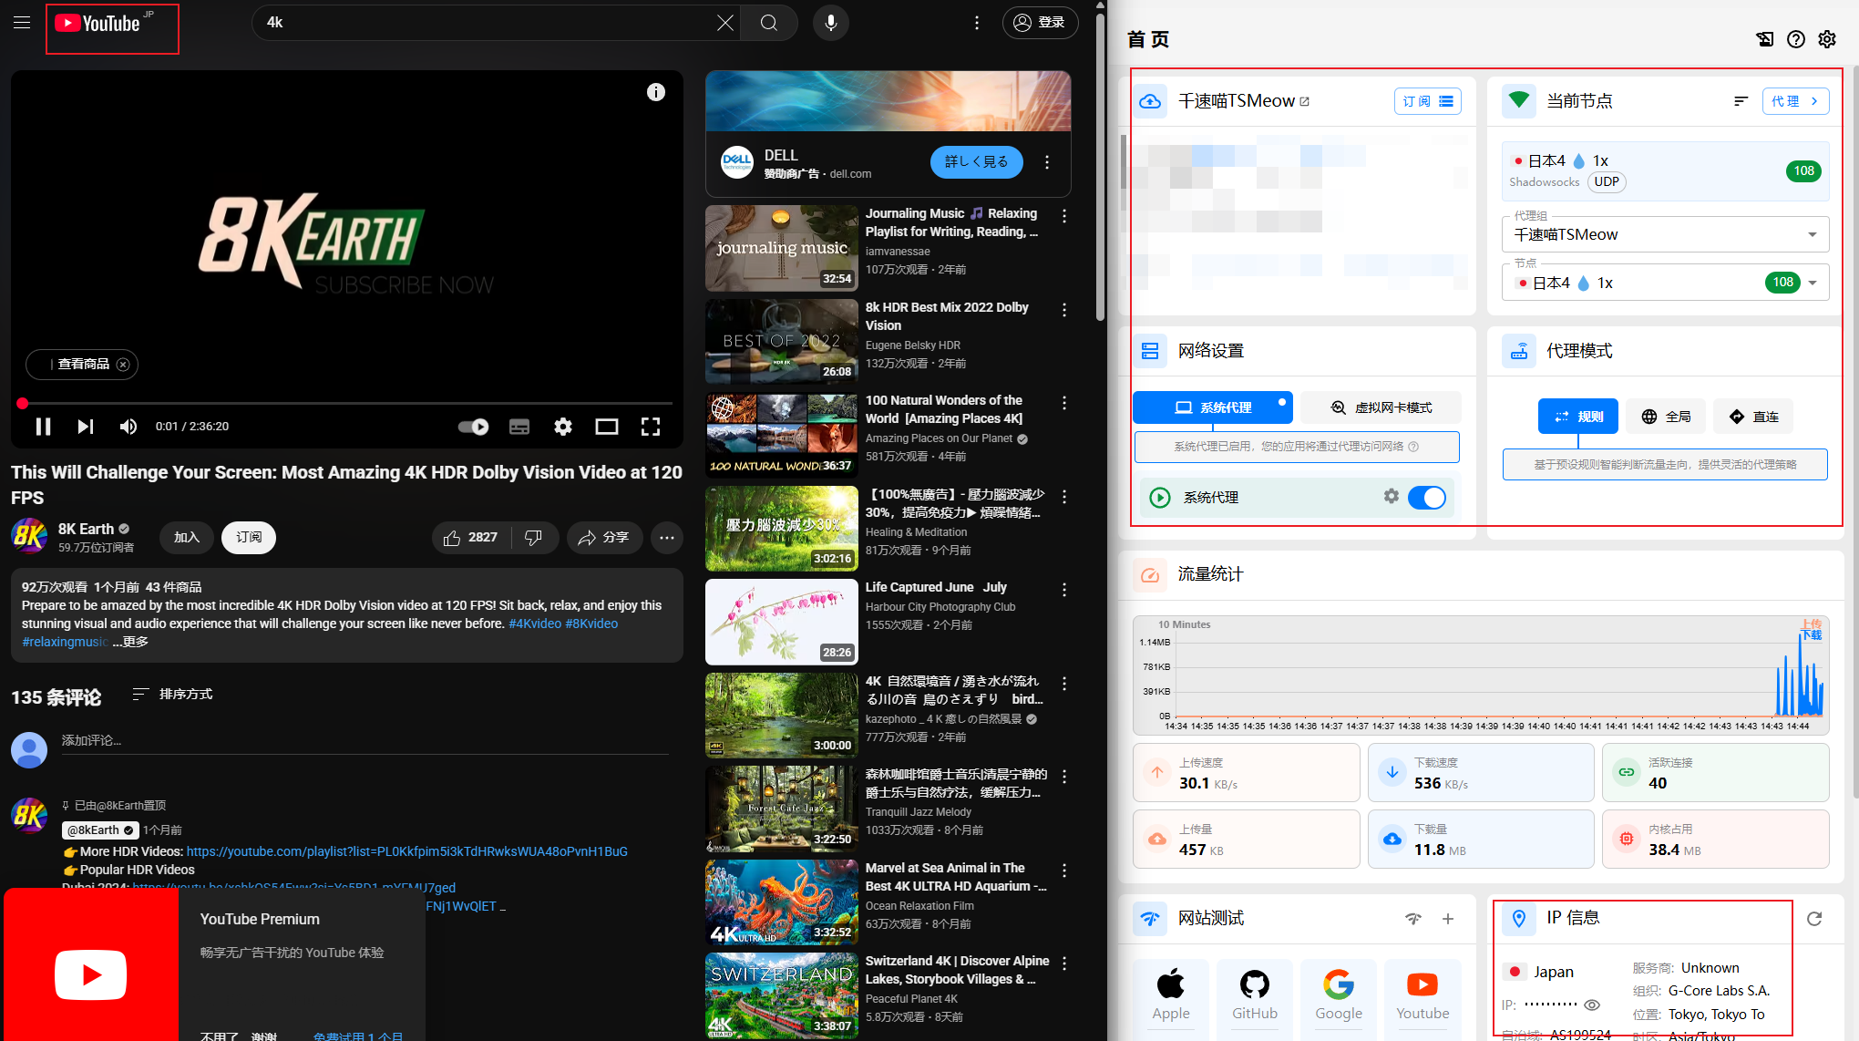This screenshot has height=1041, width=1859.
Task: Mute the video volume
Action: click(x=128, y=427)
